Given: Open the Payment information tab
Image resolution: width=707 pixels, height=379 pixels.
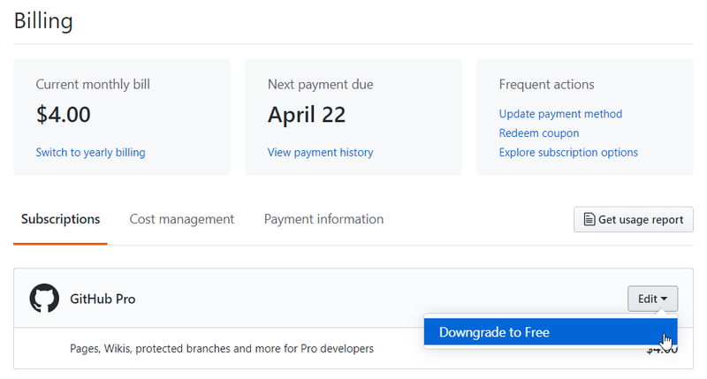Looking at the screenshot, I should [x=323, y=219].
